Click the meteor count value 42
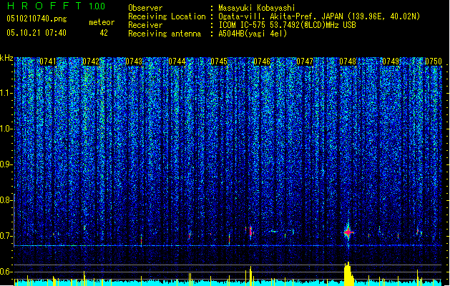The height and width of the screenshot is (286, 450). click(x=104, y=33)
